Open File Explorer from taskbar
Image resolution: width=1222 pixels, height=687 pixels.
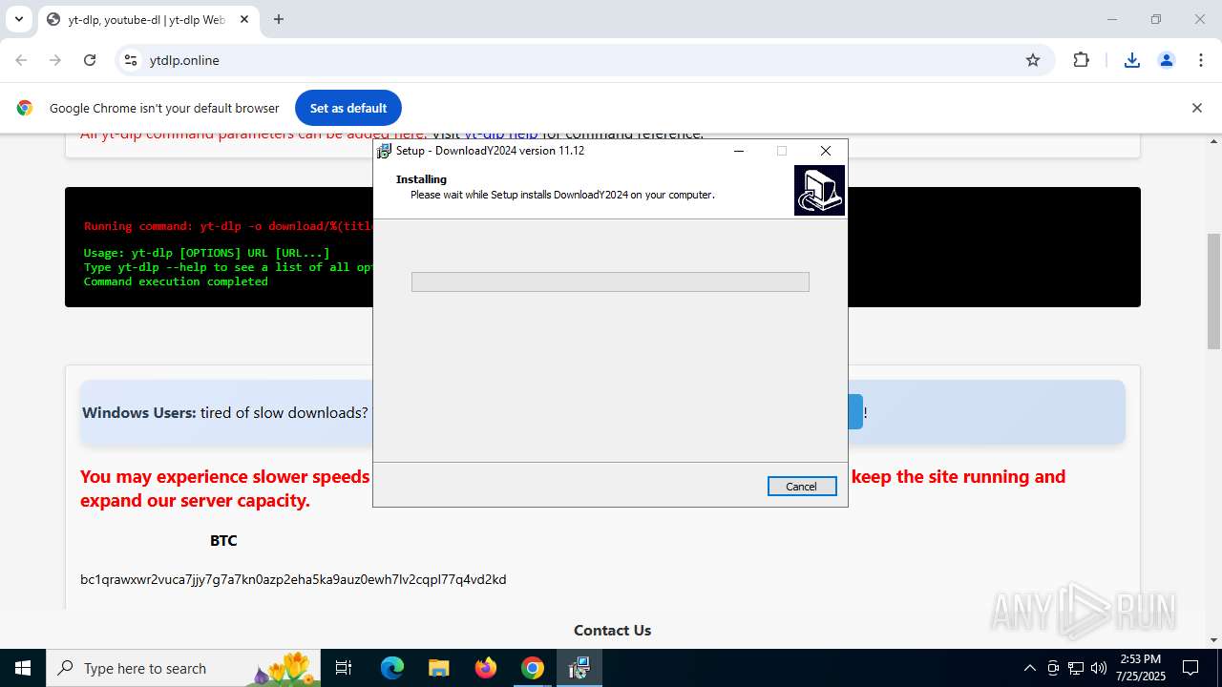438,668
